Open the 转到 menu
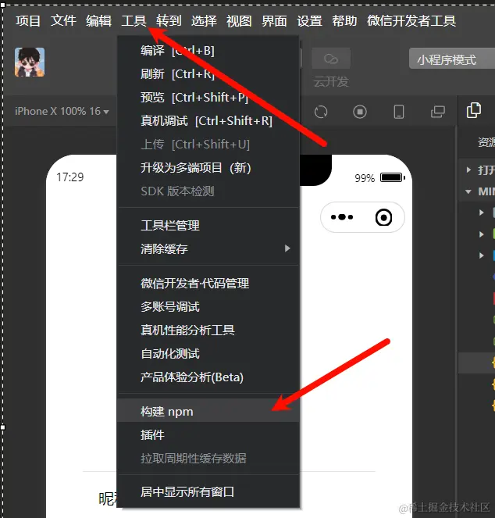Image resolution: width=495 pixels, height=518 pixels. coord(169,21)
